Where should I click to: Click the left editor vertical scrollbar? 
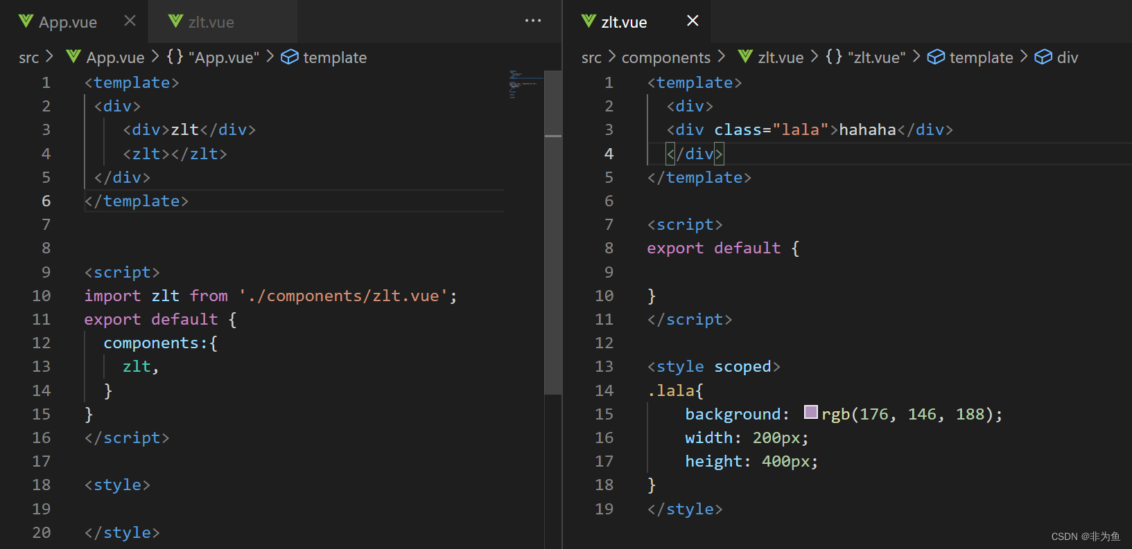pos(553,232)
